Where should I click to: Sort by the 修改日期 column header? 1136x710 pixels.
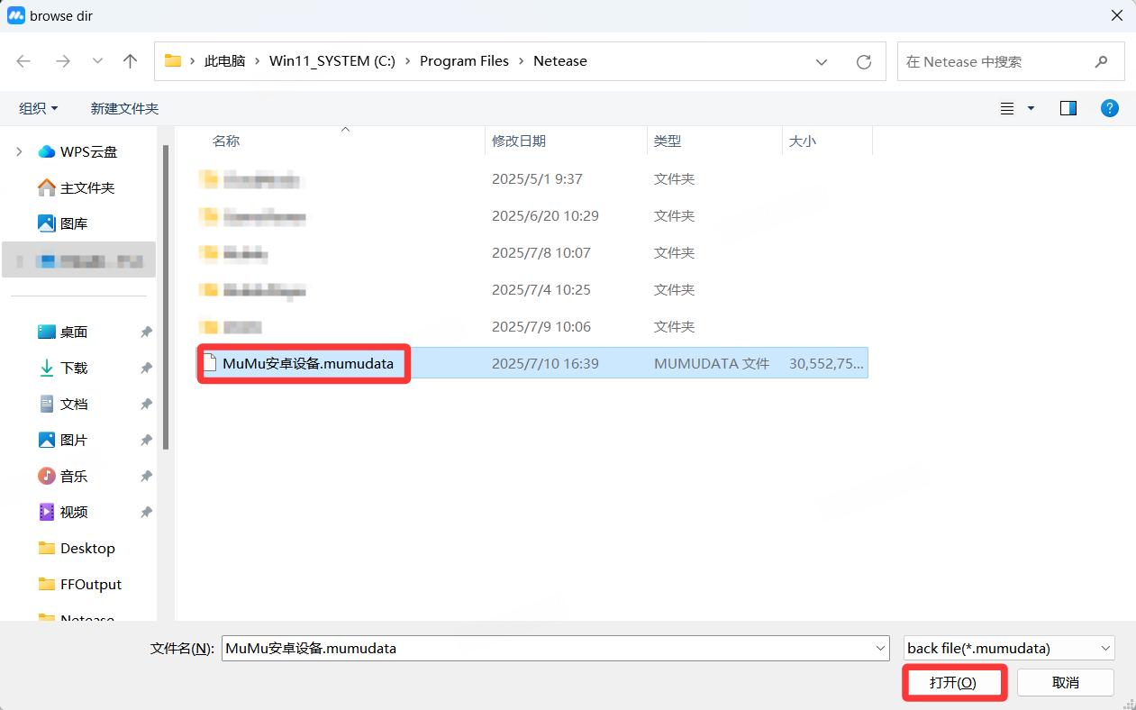tap(519, 141)
